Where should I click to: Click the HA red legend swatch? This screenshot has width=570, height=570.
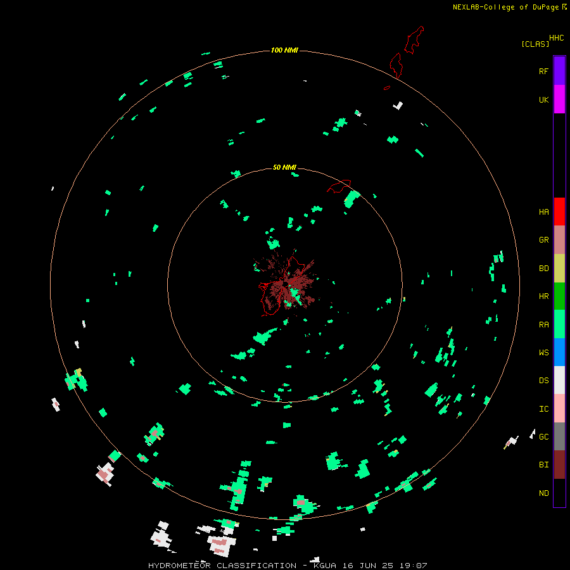click(559, 212)
